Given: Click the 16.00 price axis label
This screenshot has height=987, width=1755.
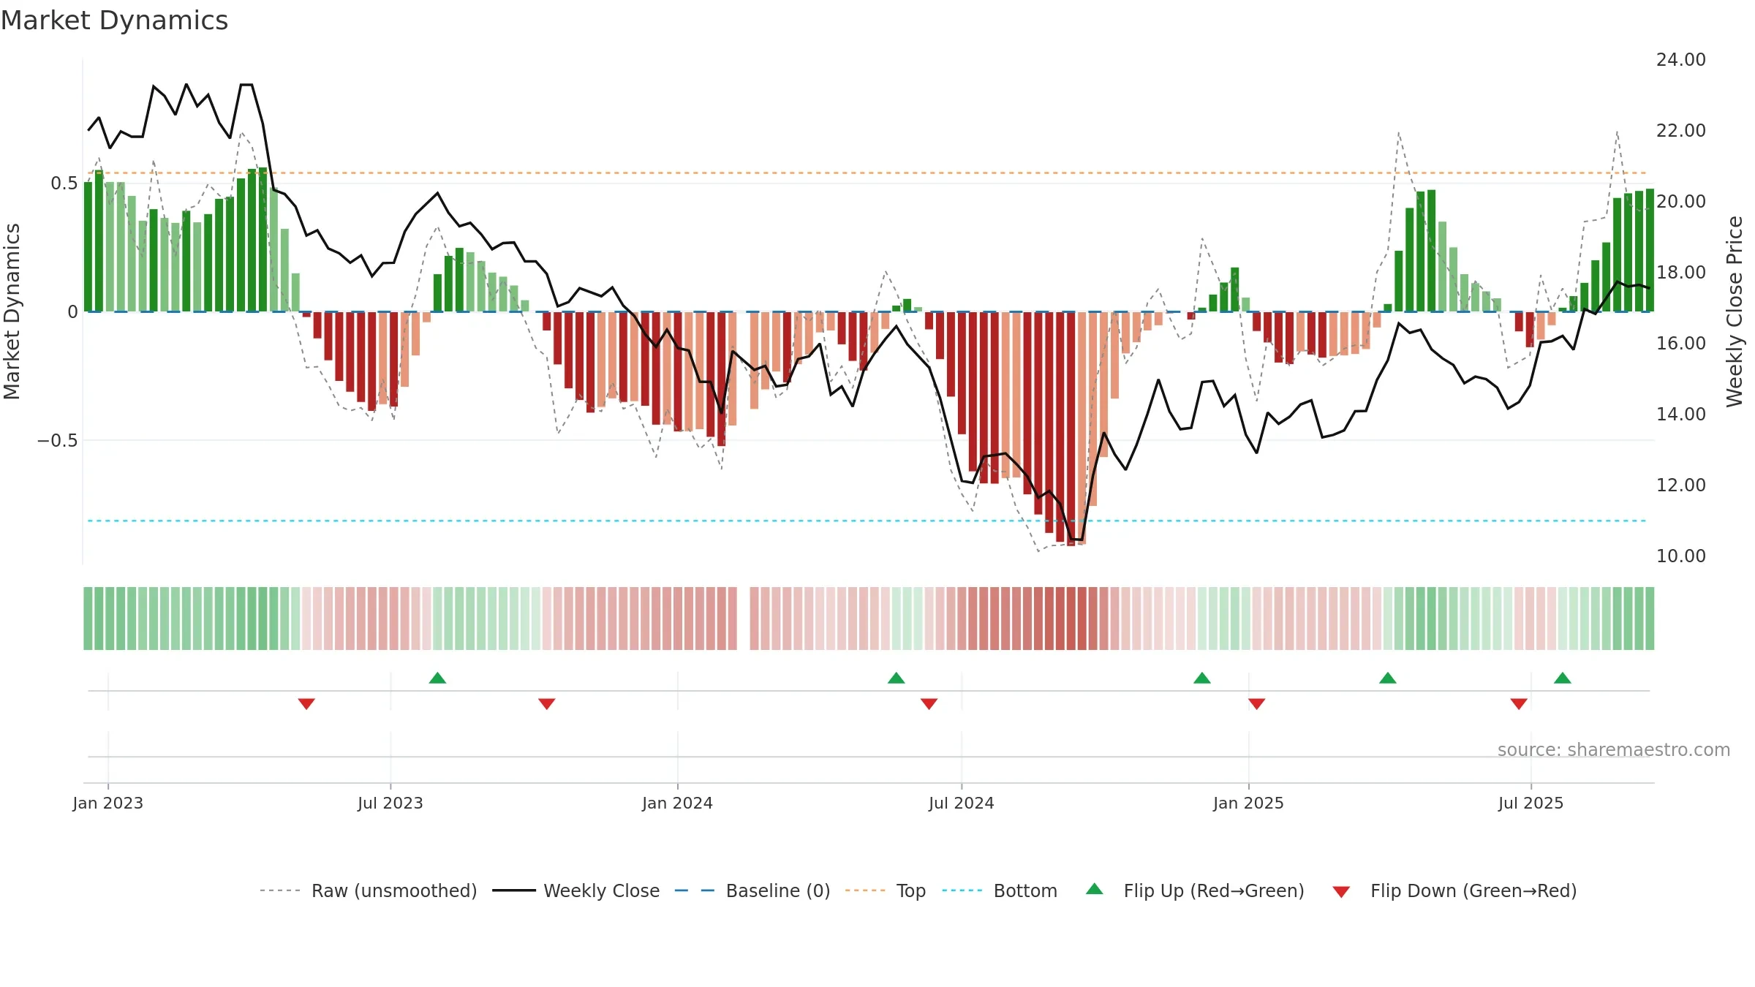Looking at the screenshot, I should click(x=1681, y=344).
